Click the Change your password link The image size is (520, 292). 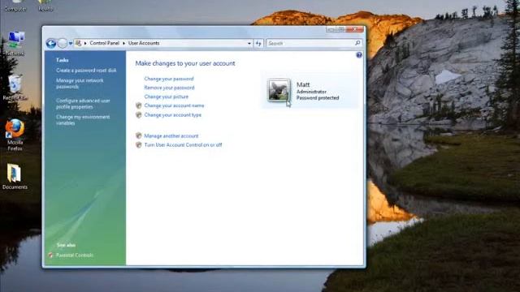(x=169, y=79)
